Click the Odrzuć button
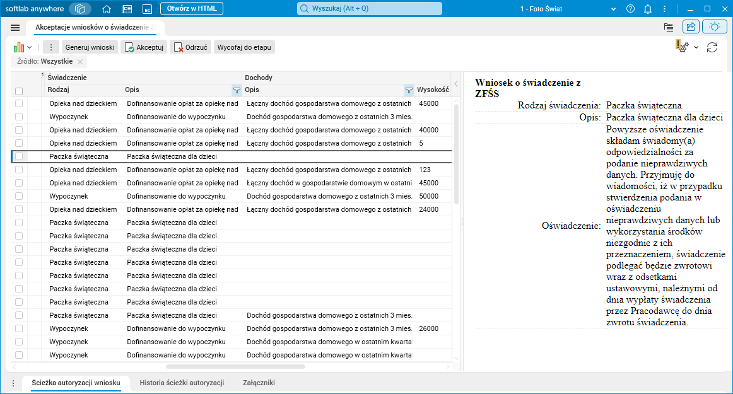733x394 pixels. 191,47
